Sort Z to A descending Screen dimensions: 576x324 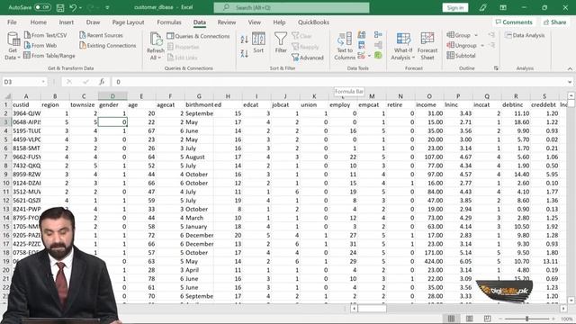[x=244, y=54]
